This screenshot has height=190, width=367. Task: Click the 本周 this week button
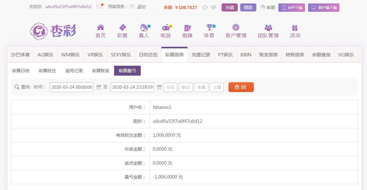[x=201, y=87]
